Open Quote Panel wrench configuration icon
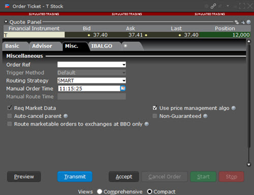The width and height of the screenshot is (254, 195). (x=243, y=22)
